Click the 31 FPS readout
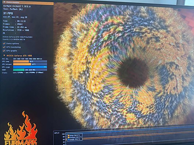 click(x=8, y=13)
